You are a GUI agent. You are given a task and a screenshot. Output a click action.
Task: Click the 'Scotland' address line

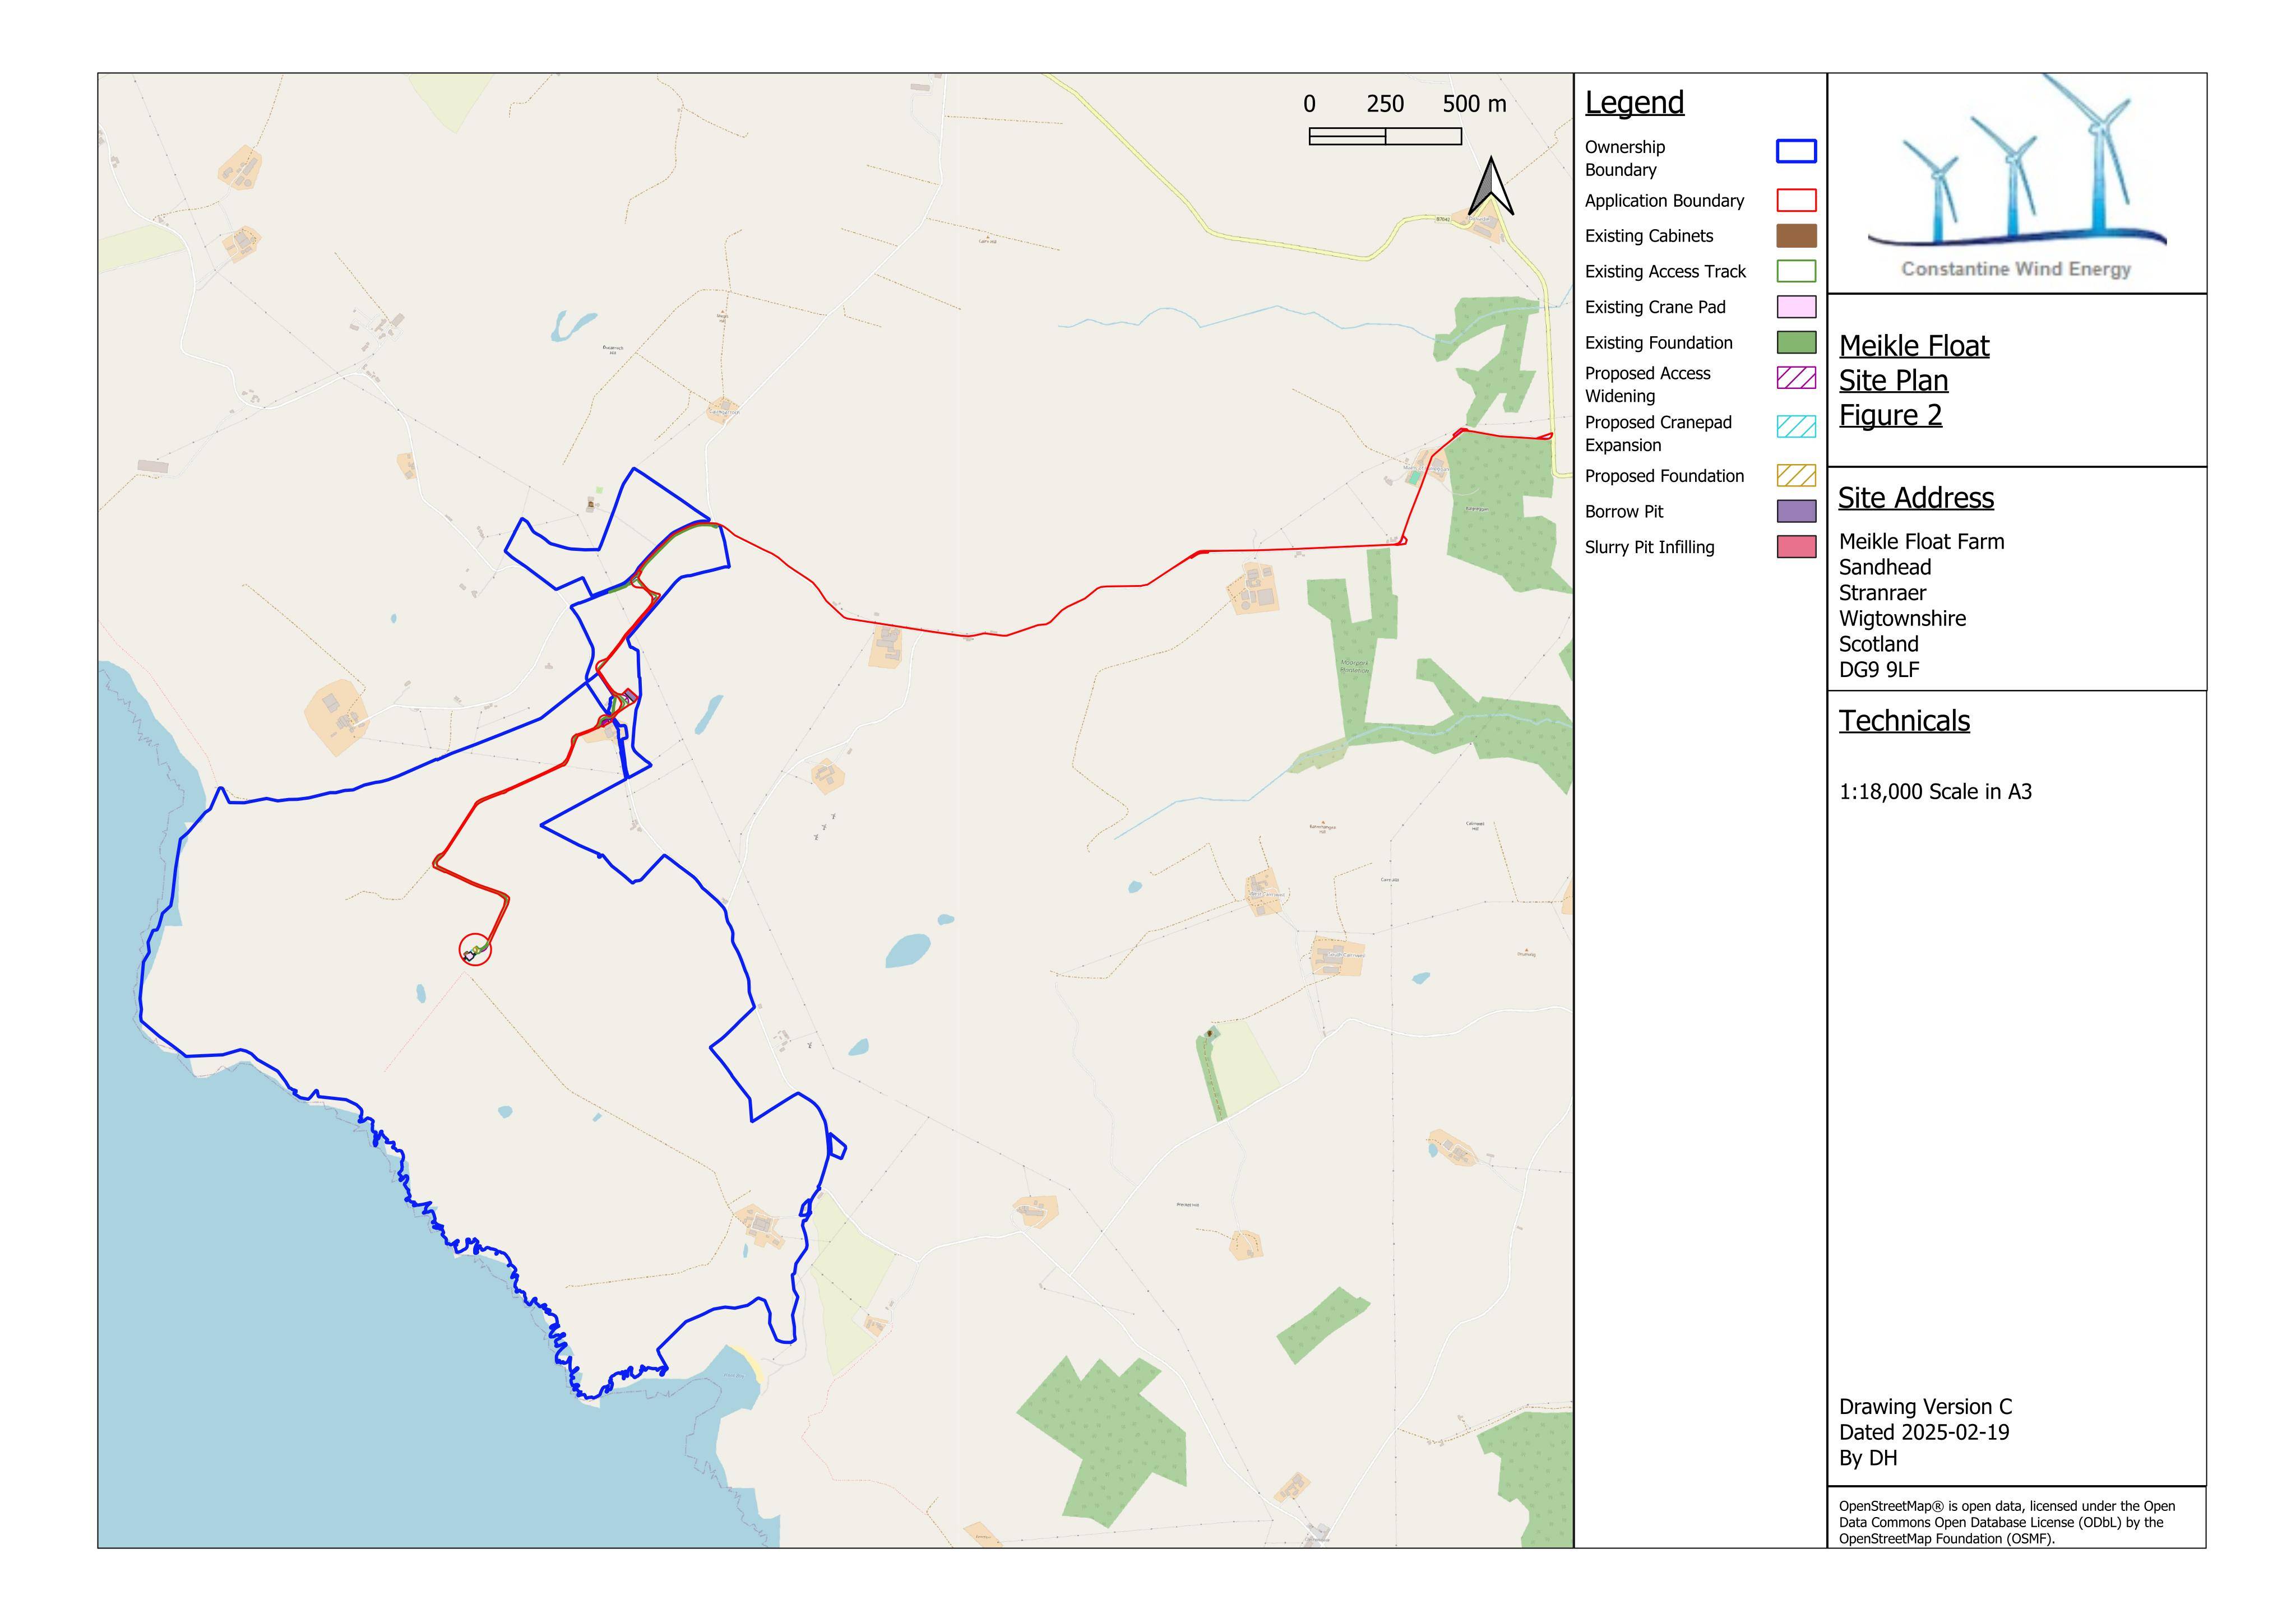(1879, 644)
